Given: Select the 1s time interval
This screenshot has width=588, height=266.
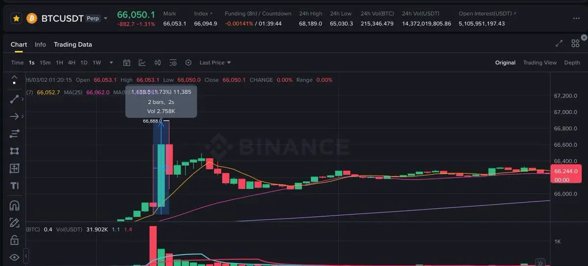Looking at the screenshot, I should [31, 63].
